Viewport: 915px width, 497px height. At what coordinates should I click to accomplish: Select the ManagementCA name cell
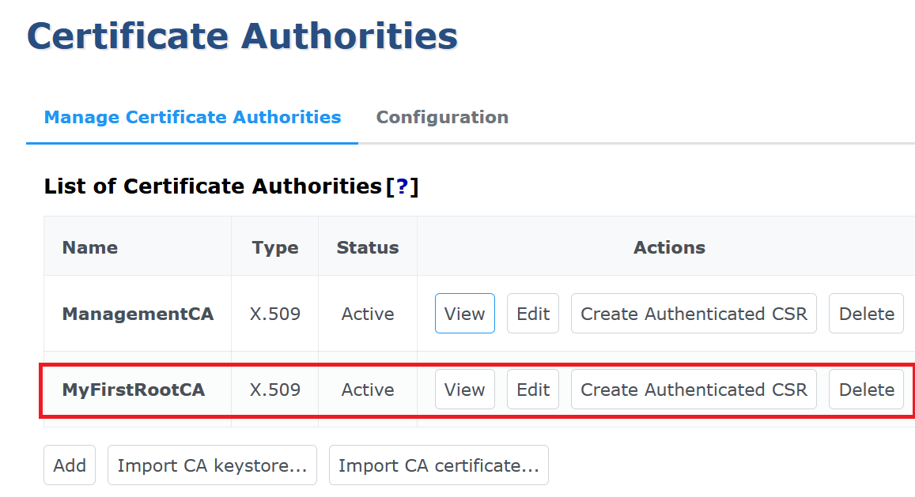click(x=138, y=314)
